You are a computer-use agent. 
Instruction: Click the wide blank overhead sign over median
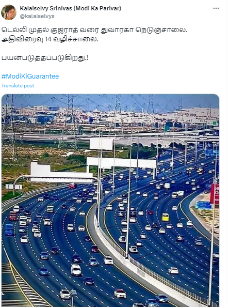pos(121,163)
